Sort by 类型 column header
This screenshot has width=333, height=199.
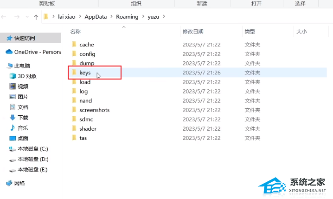(250, 32)
